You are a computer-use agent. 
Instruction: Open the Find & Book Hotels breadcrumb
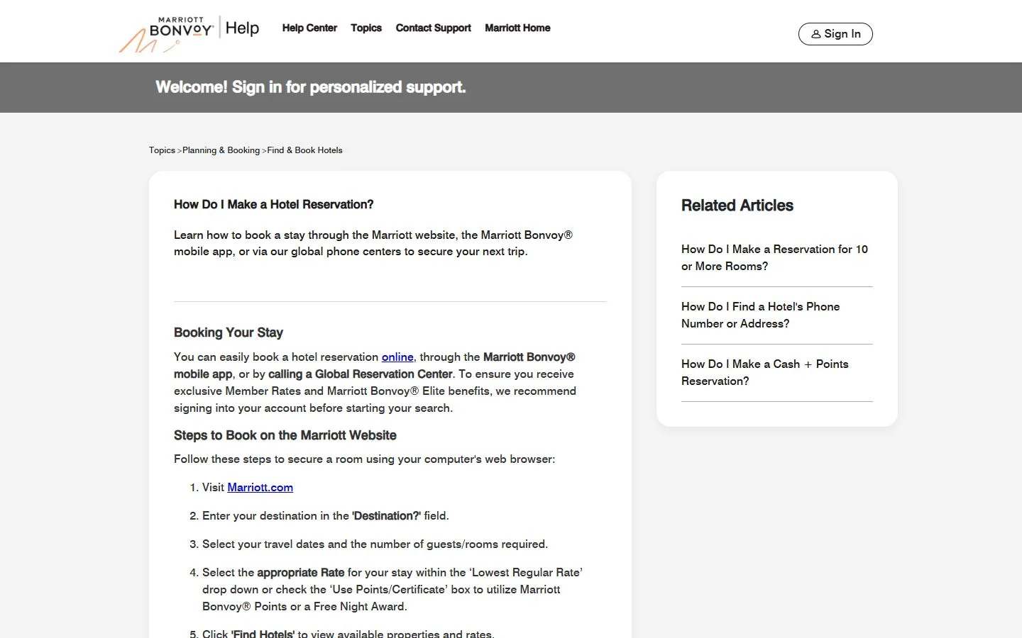(x=304, y=150)
